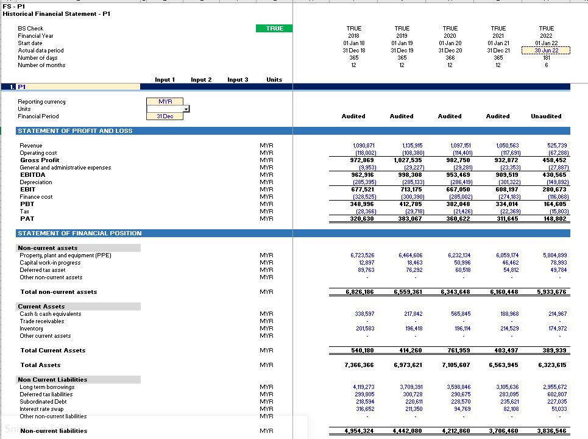Select the 2019 Total Current Assets 414,260
Viewport: 588px width, 439px height.
pos(411,351)
